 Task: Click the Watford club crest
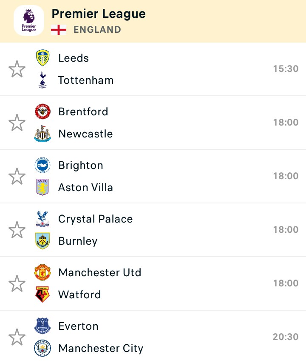42,294
